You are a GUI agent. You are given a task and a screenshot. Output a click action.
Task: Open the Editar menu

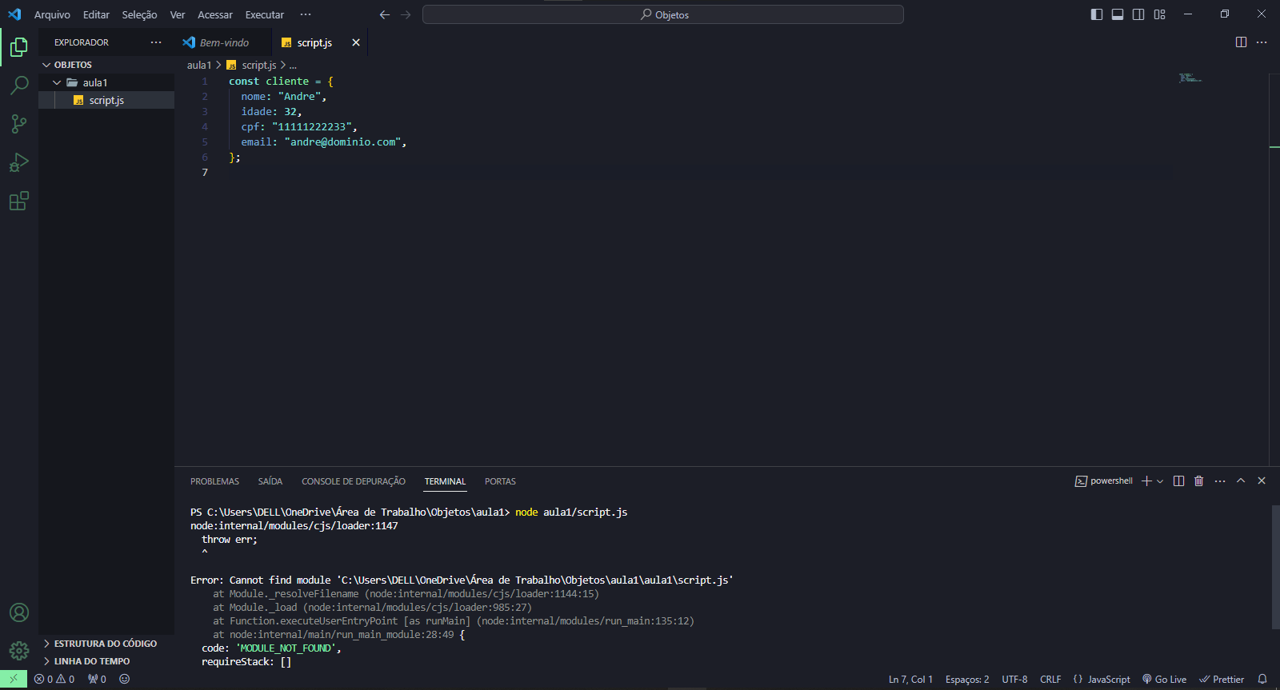point(96,14)
